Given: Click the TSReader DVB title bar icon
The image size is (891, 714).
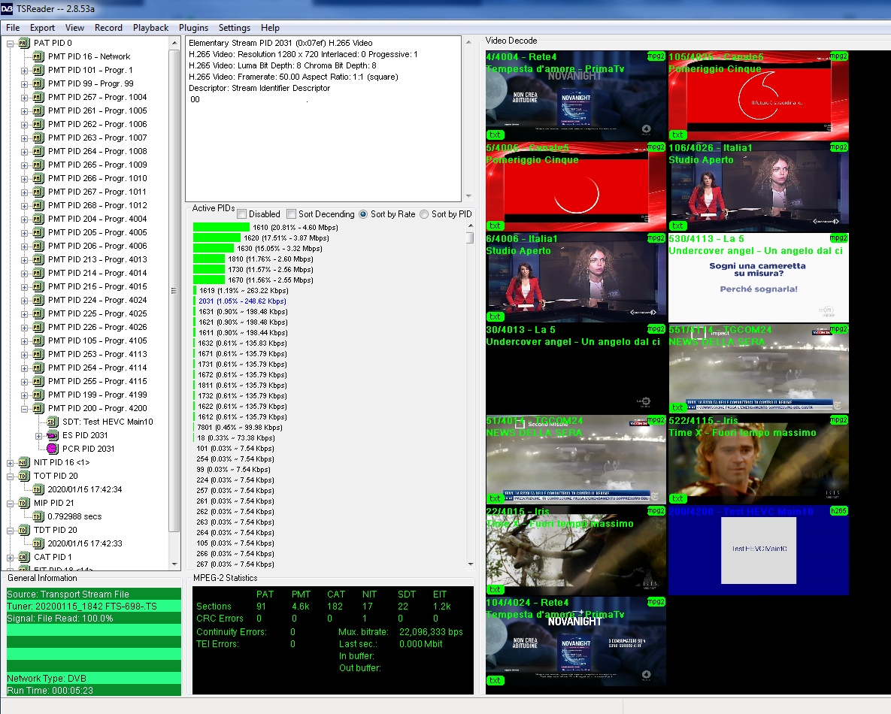Looking at the screenshot, I should click(x=7, y=8).
